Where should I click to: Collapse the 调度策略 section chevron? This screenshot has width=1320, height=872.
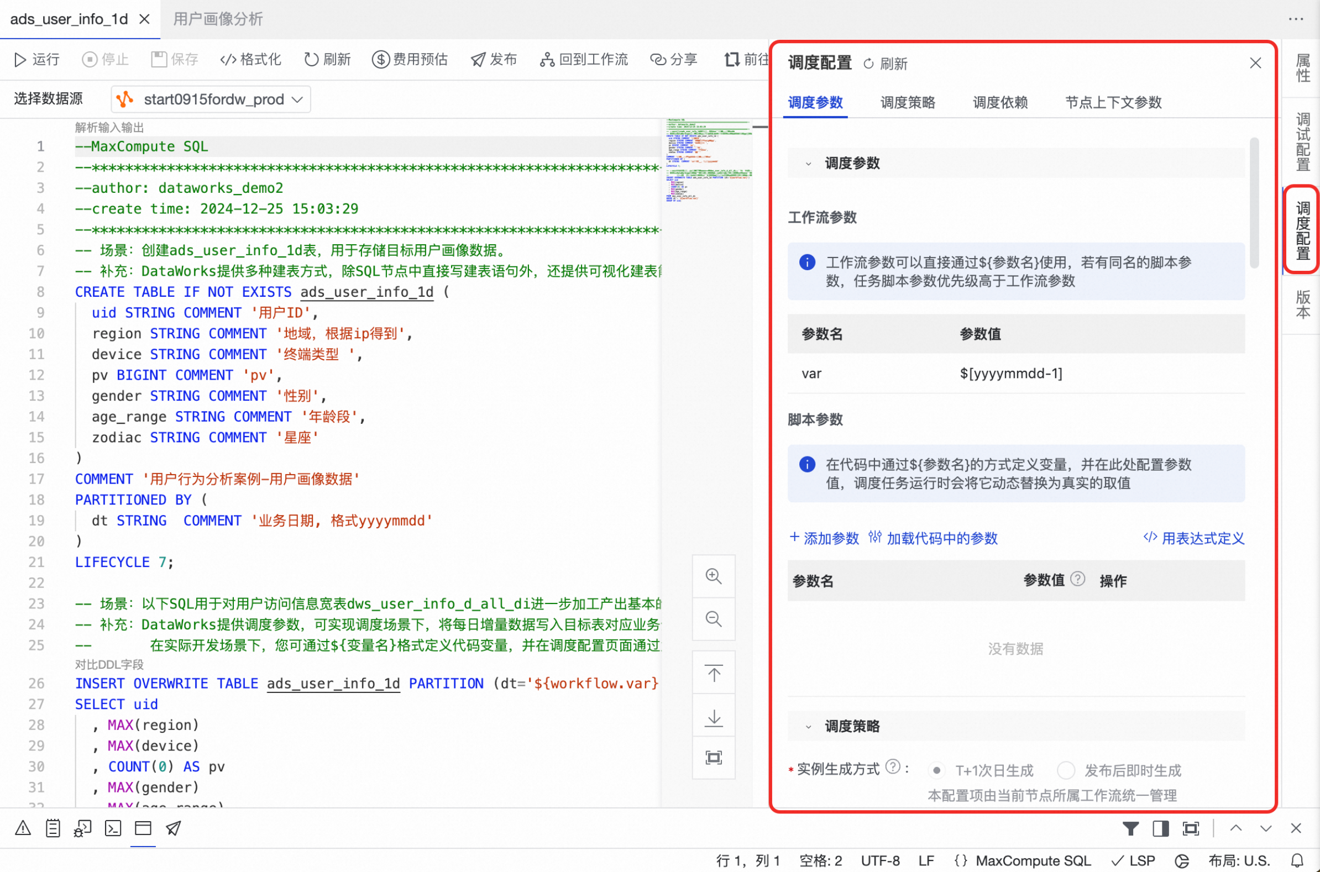[x=808, y=727]
